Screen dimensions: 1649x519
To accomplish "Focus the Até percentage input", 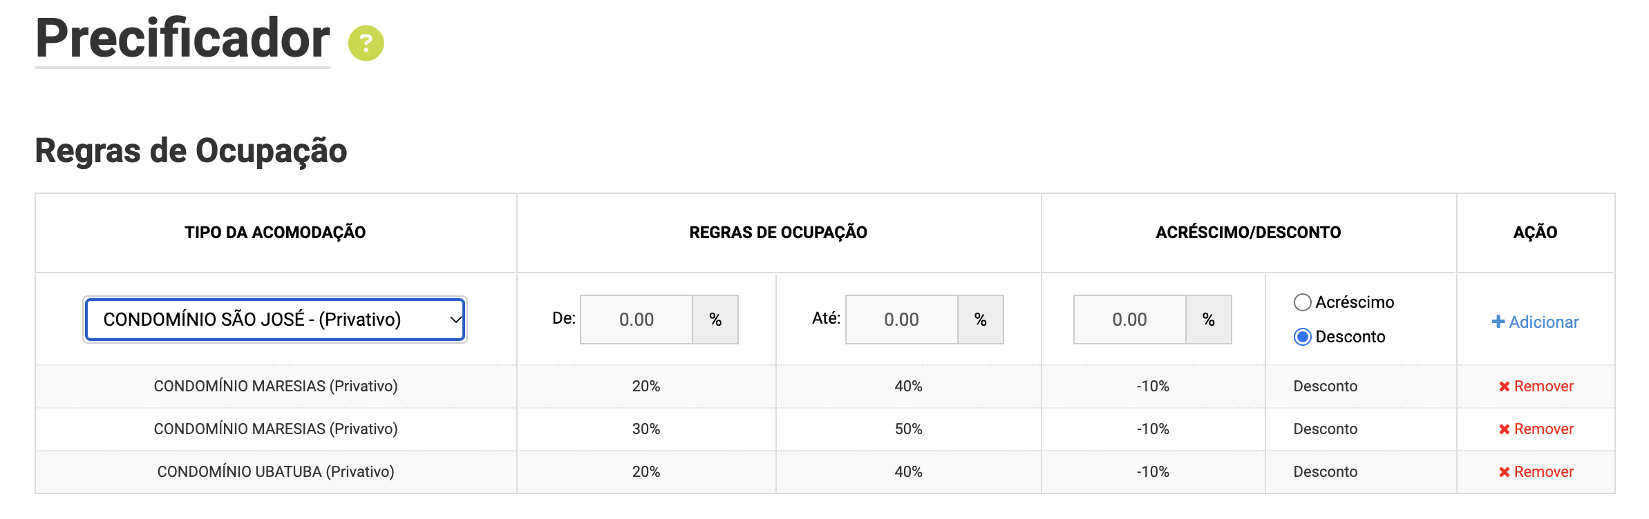I will coord(902,320).
